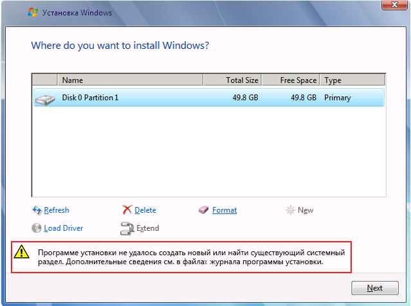Click the Windows flag icon in title bar
This screenshot has height=306, width=411.
click(x=33, y=12)
